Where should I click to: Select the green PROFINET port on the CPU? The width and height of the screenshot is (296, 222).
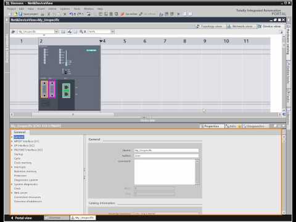tap(66, 91)
